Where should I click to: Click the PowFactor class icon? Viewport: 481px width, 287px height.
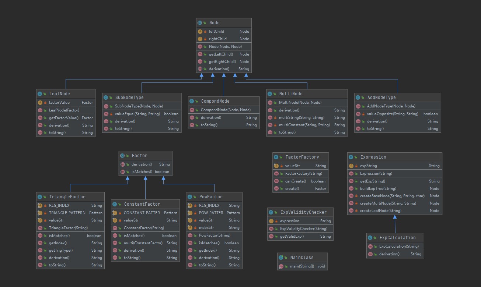[x=190, y=197]
